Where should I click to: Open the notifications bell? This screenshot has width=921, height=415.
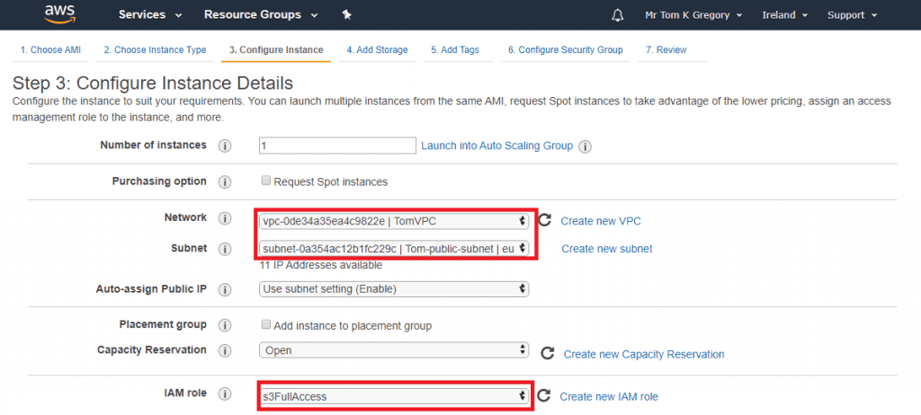tap(617, 15)
